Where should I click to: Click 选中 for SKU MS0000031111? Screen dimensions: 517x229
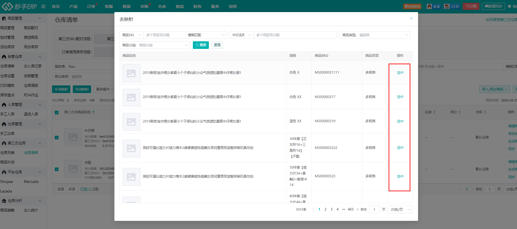400,73
